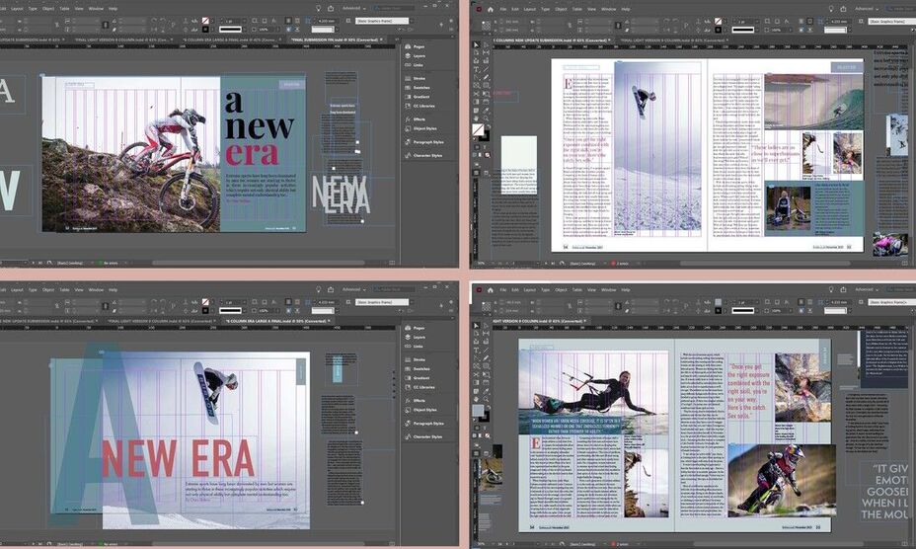Open the Layout menu in bottom-right window

coord(530,290)
